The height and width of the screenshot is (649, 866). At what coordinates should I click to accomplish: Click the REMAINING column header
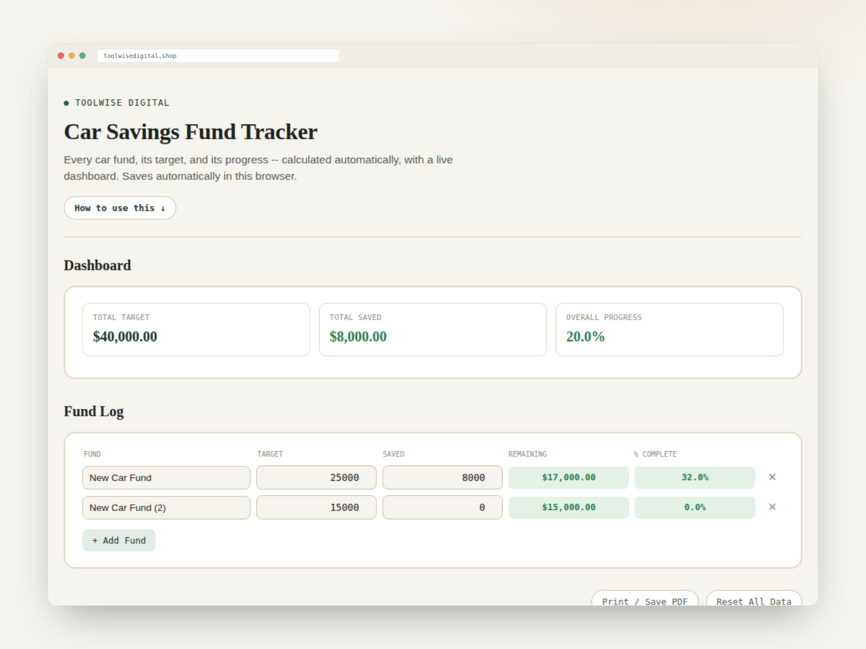pos(528,454)
